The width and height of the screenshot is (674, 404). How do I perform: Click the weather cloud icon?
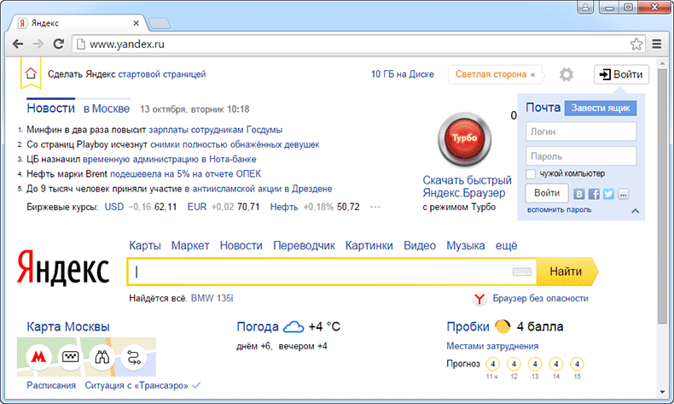[x=293, y=326]
